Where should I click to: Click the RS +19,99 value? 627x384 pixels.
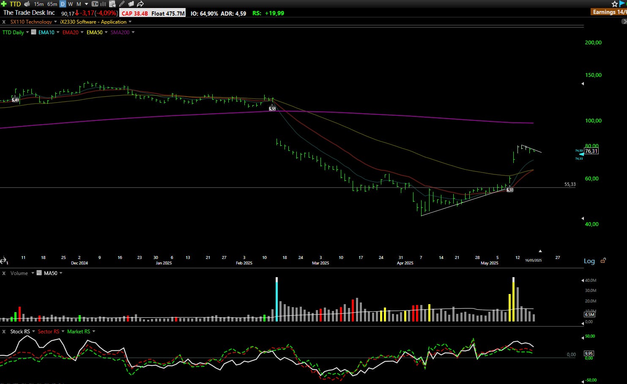(x=268, y=13)
